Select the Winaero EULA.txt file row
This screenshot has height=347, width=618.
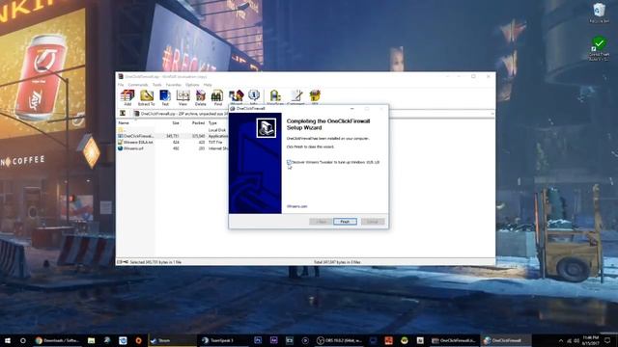pos(173,142)
